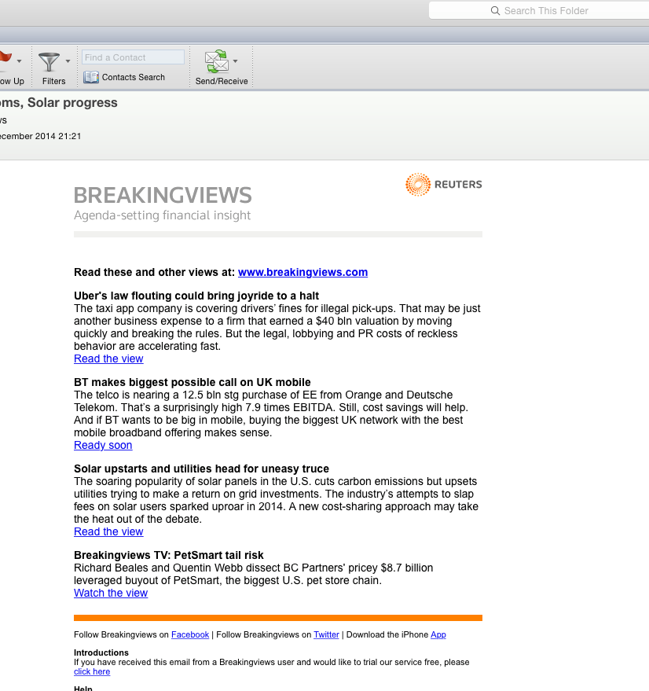Click the Introductions heading text
Screen dimensions: 649x691
(101, 652)
